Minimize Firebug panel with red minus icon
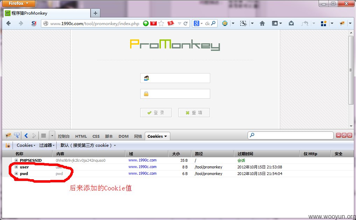This screenshot has height=220, width=356. (338, 135)
